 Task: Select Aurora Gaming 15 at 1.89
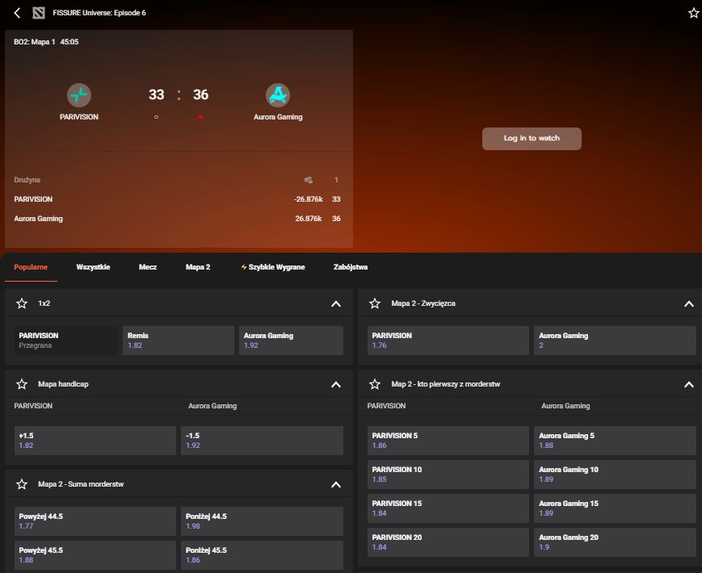615,508
